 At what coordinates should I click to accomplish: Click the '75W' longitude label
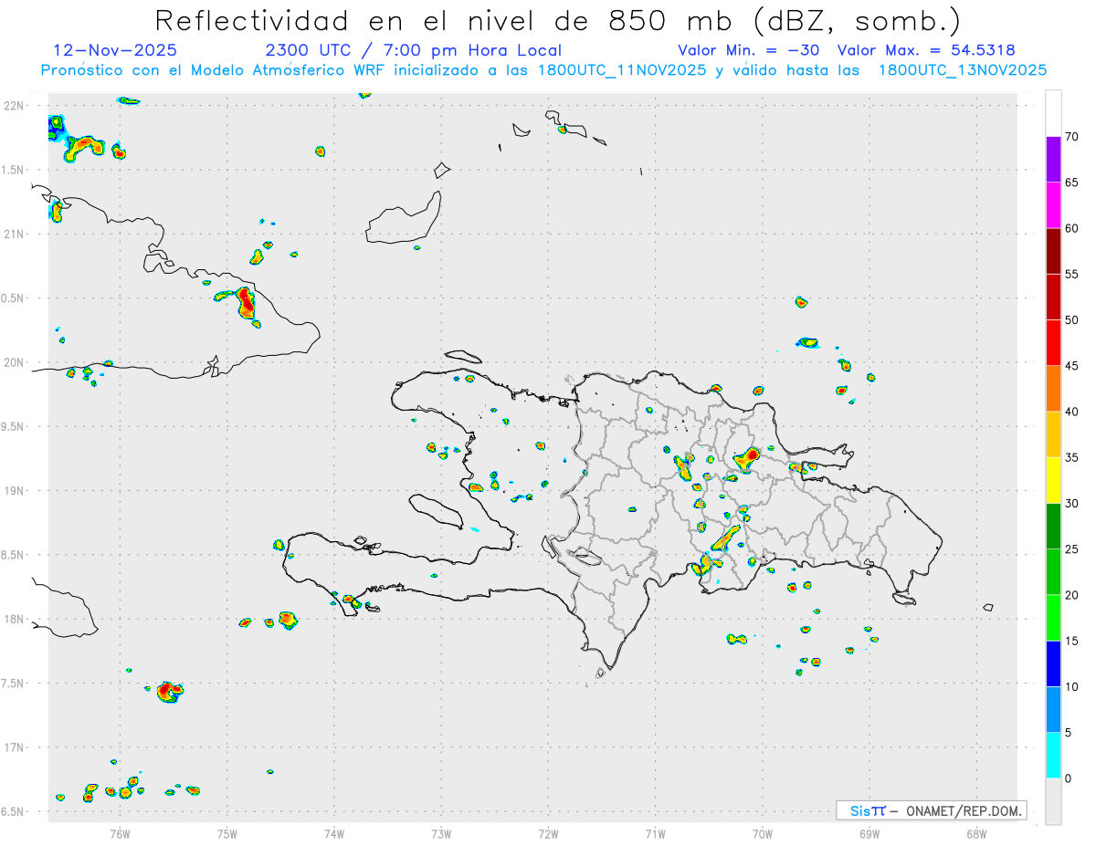(227, 833)
